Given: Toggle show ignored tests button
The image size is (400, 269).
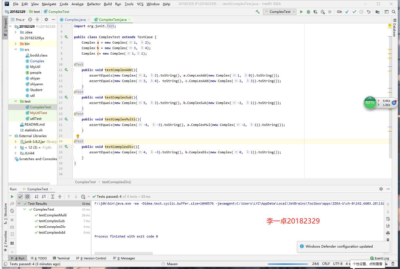Looking at the screenshot, I should click(x=27, y=197).
